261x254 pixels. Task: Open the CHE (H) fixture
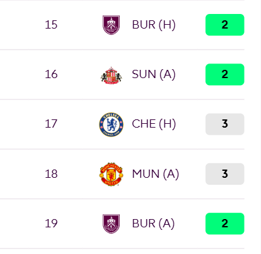tap(154, 124)
